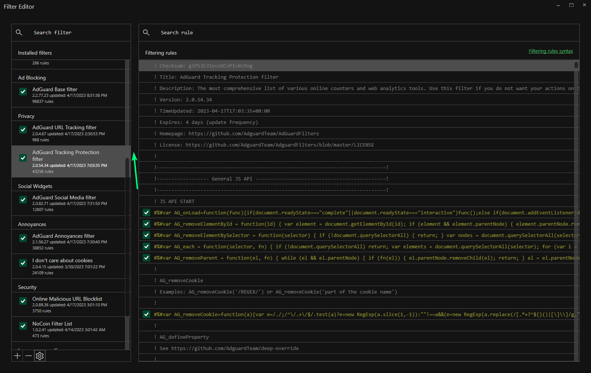Uncheck the AG_each rule checkbox

[146, 246]
